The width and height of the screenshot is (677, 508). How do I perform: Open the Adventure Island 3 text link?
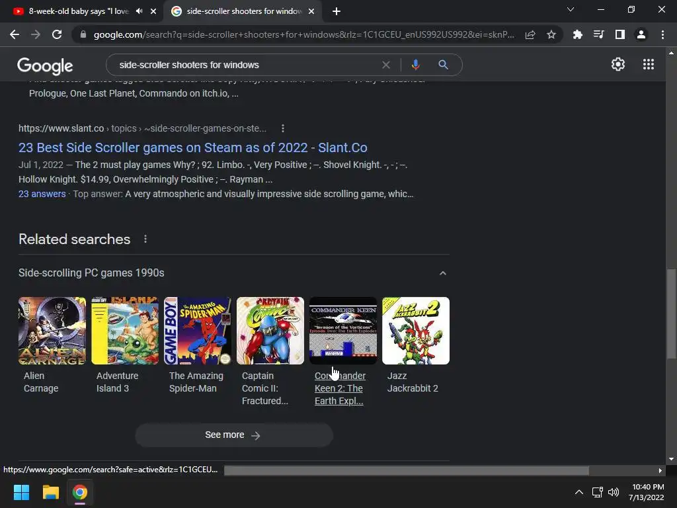click(x=117, y=382)
